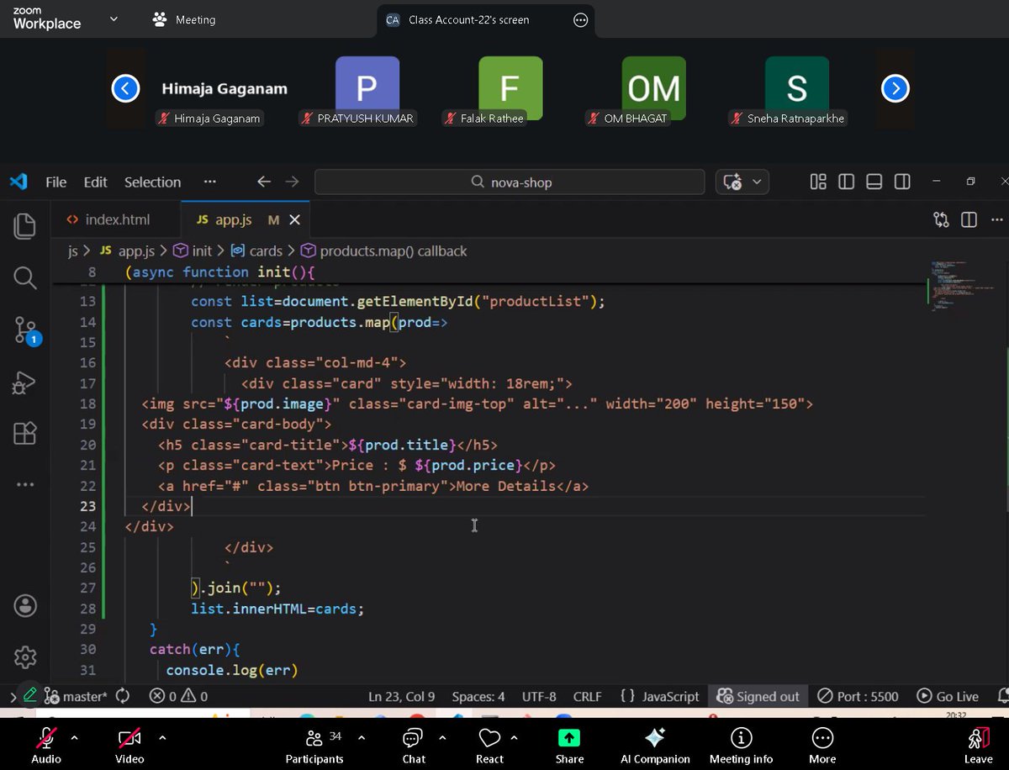Open the Zoom Participants panel
The image size is (1009, 770).
[314, 745]
